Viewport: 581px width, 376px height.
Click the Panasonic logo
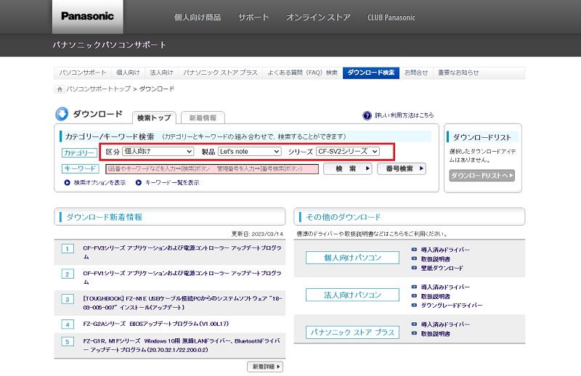pyautogui.click(x=87, y=16)
